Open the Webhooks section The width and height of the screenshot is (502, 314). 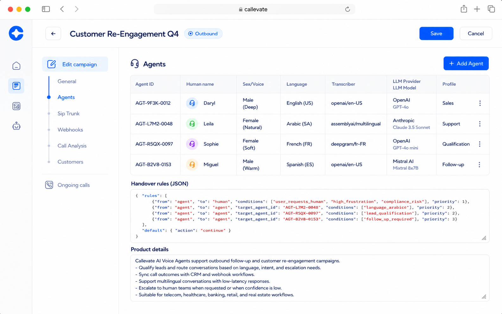[70, 130]
